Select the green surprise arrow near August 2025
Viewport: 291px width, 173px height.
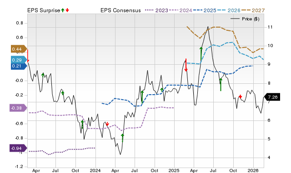[x=221, y=85]
